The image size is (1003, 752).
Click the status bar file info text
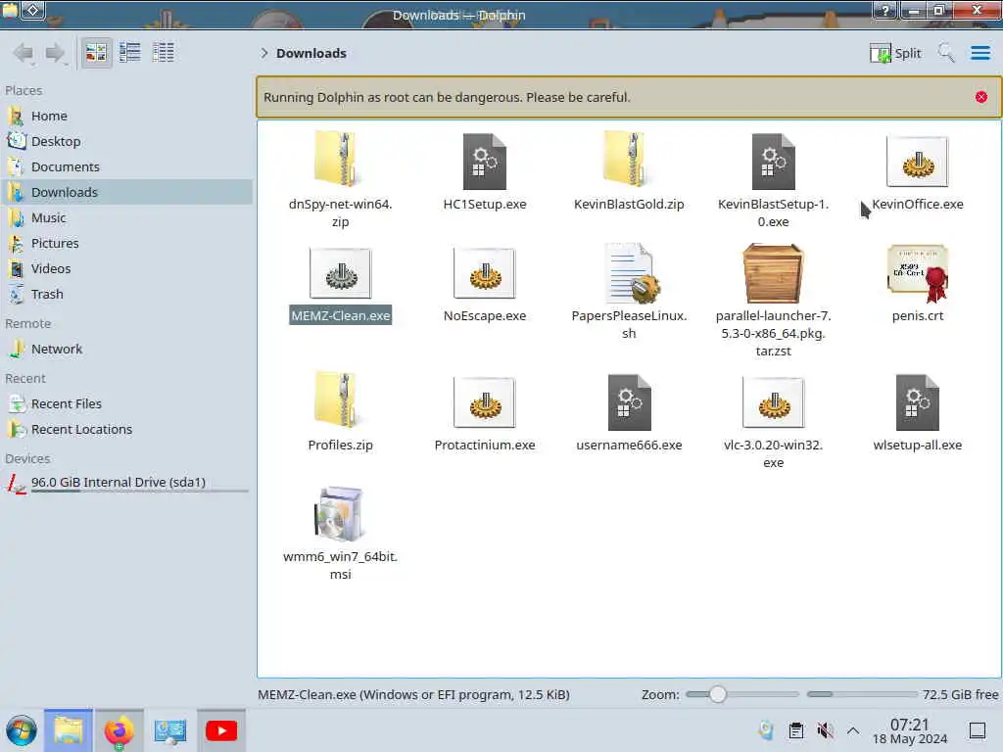413,694
